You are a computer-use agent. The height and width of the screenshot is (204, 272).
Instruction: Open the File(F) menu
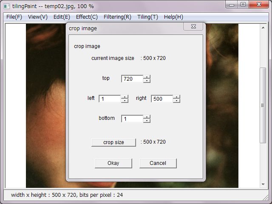coord(14,17)
